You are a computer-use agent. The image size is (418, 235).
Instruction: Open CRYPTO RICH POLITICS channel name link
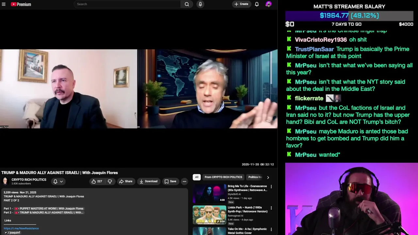coord(29,180)
